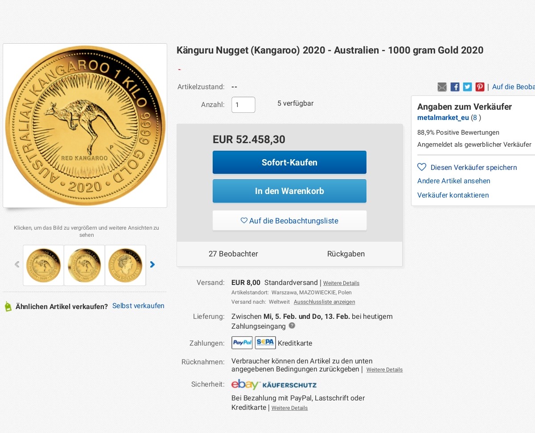This screenshot has width=535, height=433.
Task: Open seller profile metalmarket_eu
Action: click(443, 118)
